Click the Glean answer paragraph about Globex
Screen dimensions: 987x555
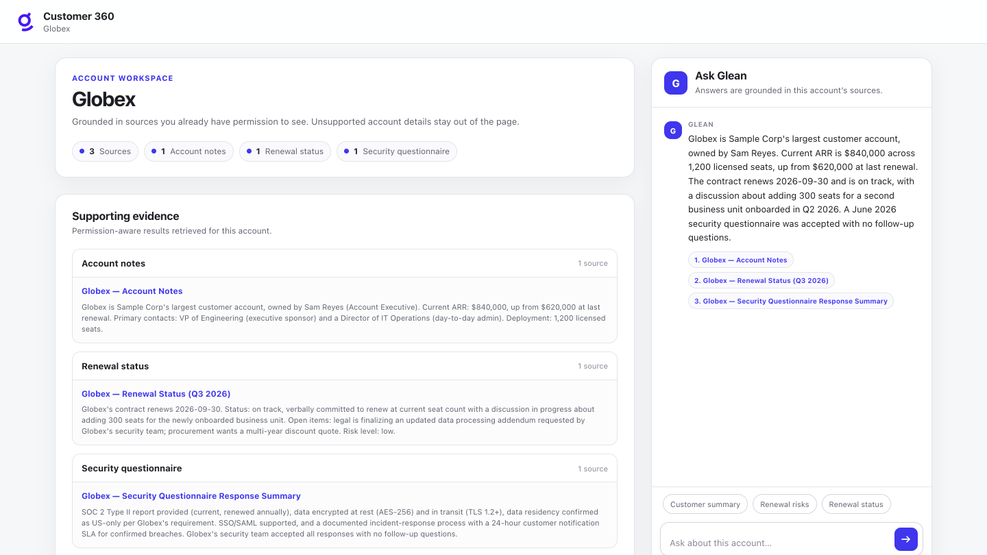[803, 188]
